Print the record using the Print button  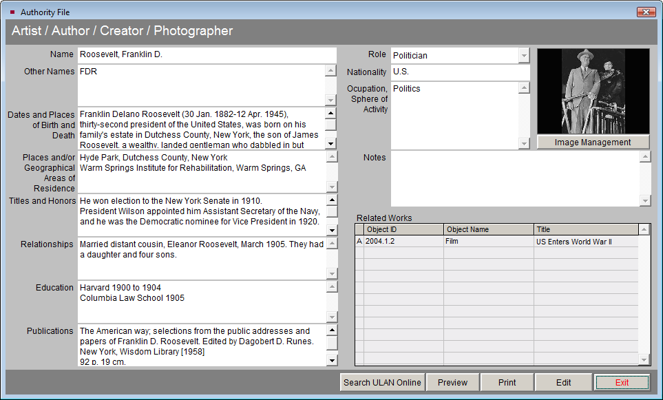coord(507,382)
